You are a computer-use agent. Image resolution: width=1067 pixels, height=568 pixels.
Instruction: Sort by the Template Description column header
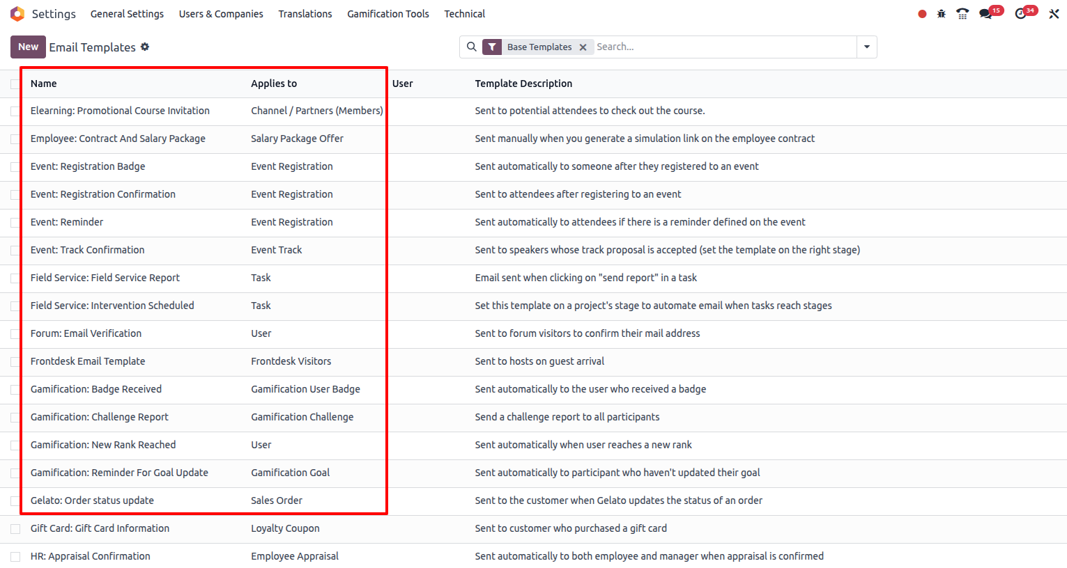(523, 84)
